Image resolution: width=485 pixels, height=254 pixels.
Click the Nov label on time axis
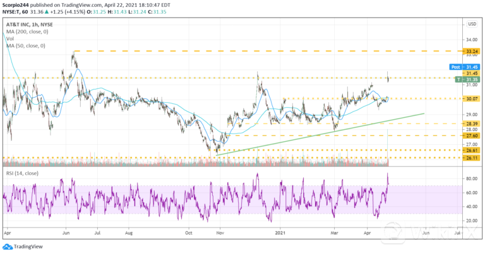[x=220, y=233]
